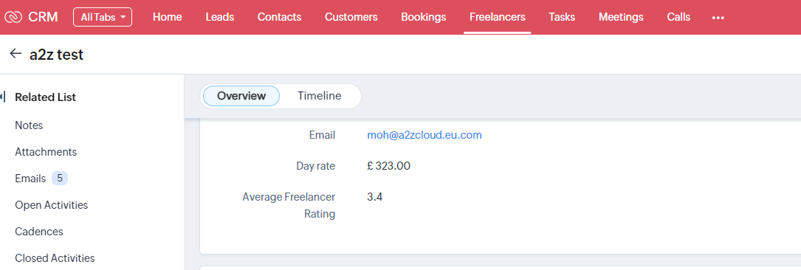Click the Day rate value field
The width and height of the screenshot is (801, 270).
click(x=388, y=166)
